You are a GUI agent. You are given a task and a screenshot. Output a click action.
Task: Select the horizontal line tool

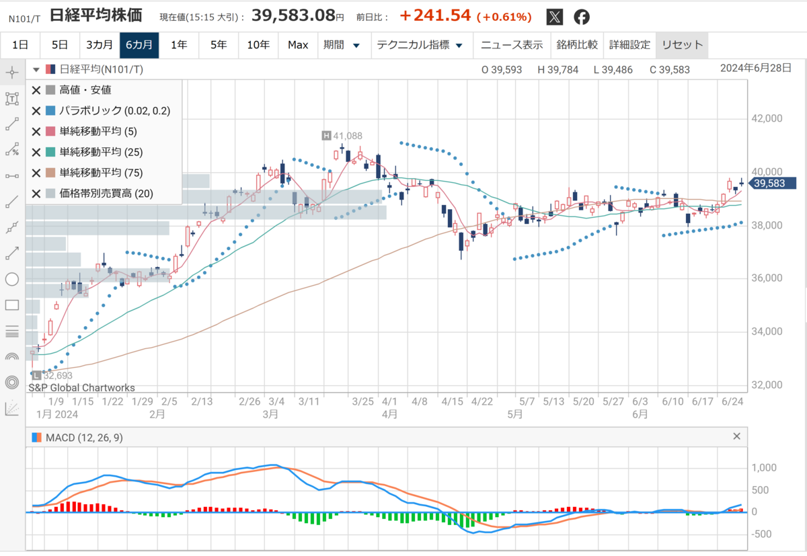(x=11, y=175)
